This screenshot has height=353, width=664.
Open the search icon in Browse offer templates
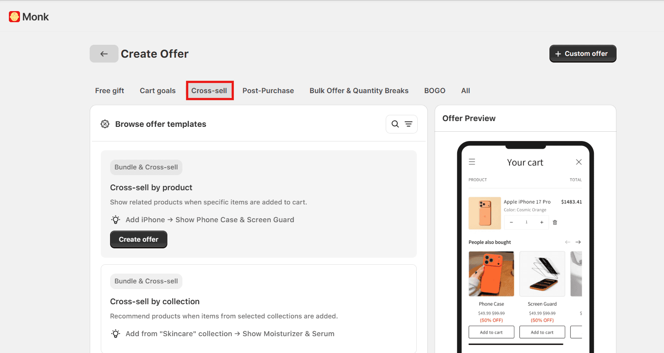tap(395, 124)
